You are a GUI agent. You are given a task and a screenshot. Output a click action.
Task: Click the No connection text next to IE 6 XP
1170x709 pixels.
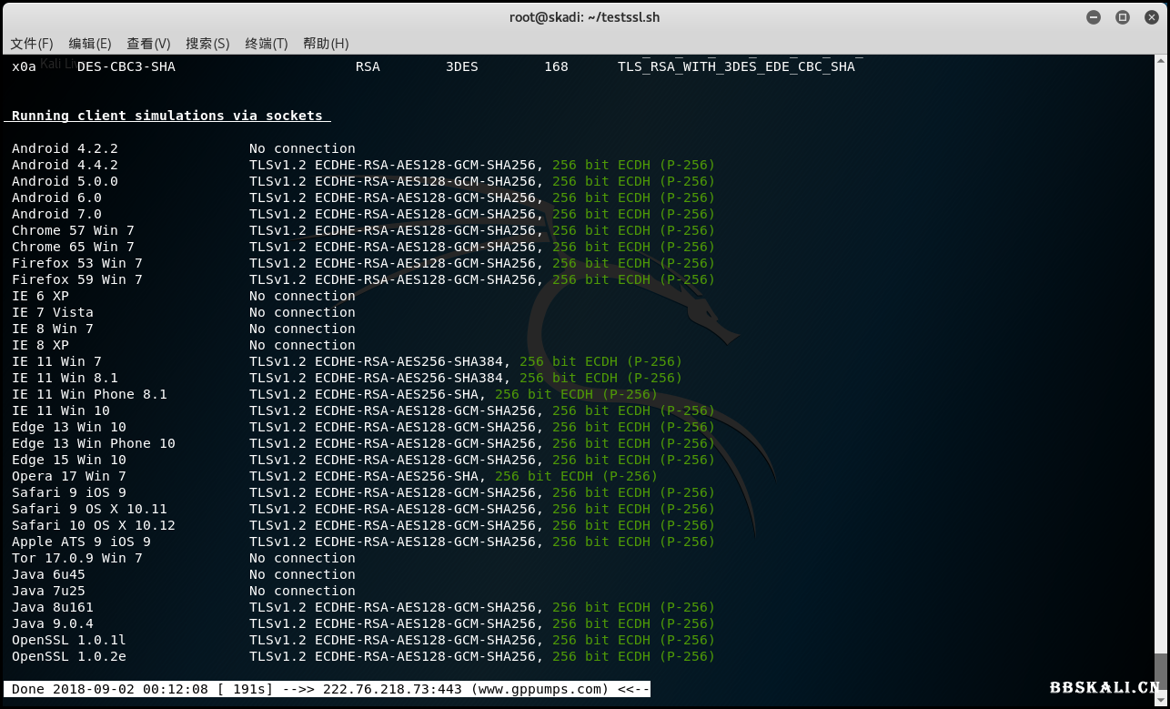tap(302, 296)
